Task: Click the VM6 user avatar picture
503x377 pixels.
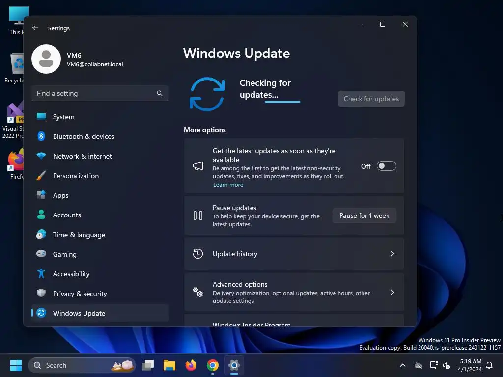Action: pos(46,59)
